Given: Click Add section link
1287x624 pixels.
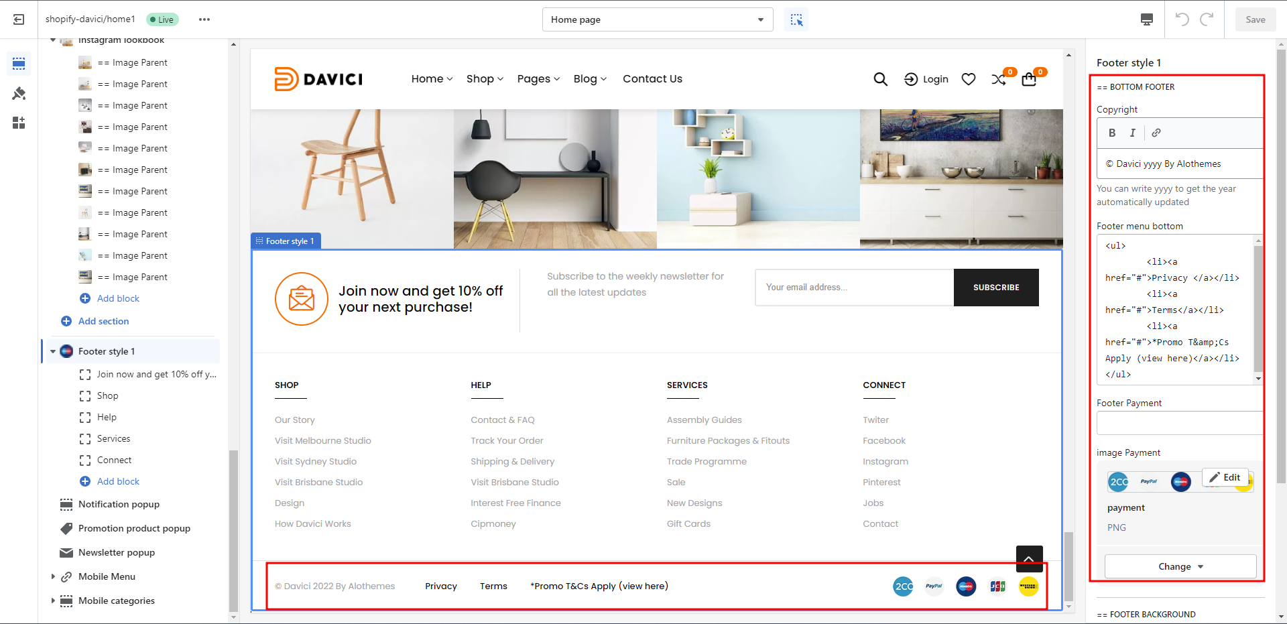Looking at the screenshot, I should 103,321.
